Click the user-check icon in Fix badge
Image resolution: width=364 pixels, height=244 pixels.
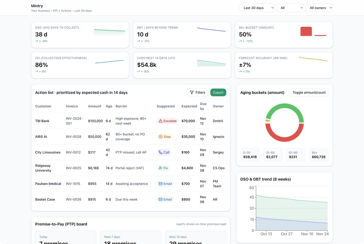click(x=161, y=168)
